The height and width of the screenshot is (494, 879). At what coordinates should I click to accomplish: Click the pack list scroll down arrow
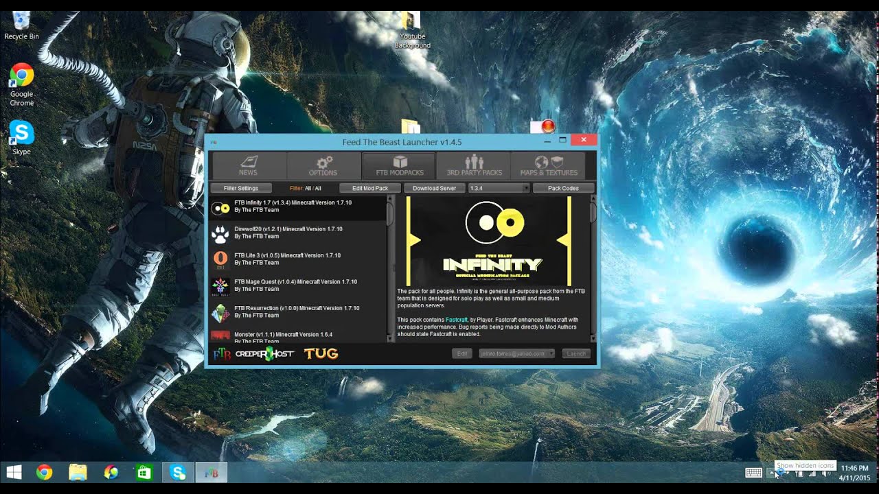[390, 339]
